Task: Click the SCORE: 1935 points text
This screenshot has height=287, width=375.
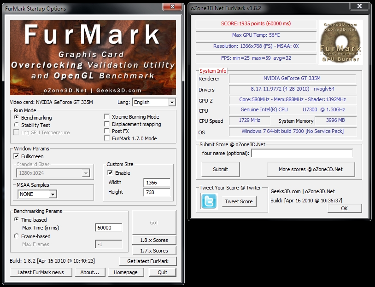Action: tap(256, 23)
